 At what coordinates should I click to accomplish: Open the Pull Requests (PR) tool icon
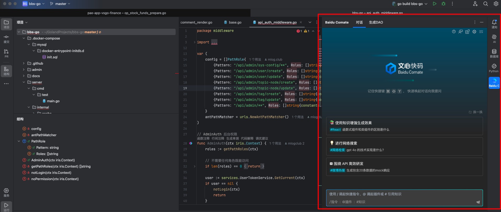(x=6, y=54)
